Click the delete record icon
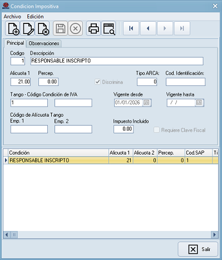 pyautogui.click(x=42, y=28)
